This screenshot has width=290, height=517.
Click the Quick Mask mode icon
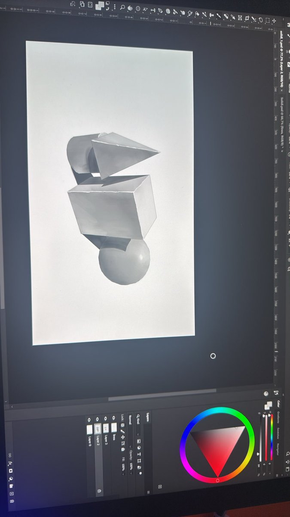90,5
